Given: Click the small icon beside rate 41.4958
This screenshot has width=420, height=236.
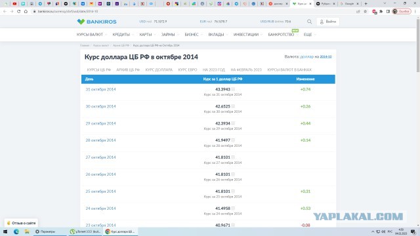Looking at the screenshot, I should 233,208.
